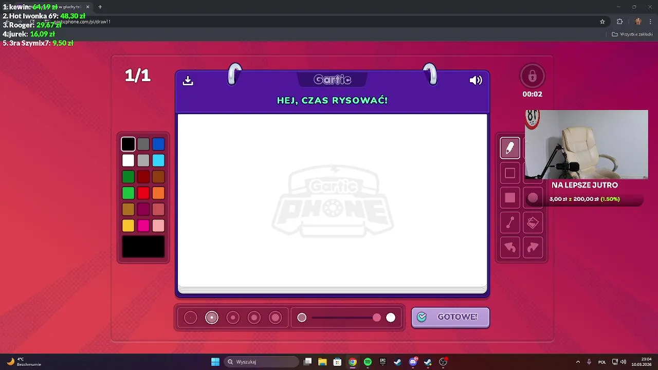658x370 pixels.
Task: Mute the Gartic Phone sound
Action: (x=476, y=80)
